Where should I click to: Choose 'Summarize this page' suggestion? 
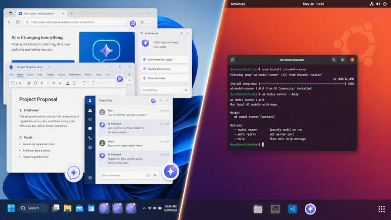coord(165,60)
